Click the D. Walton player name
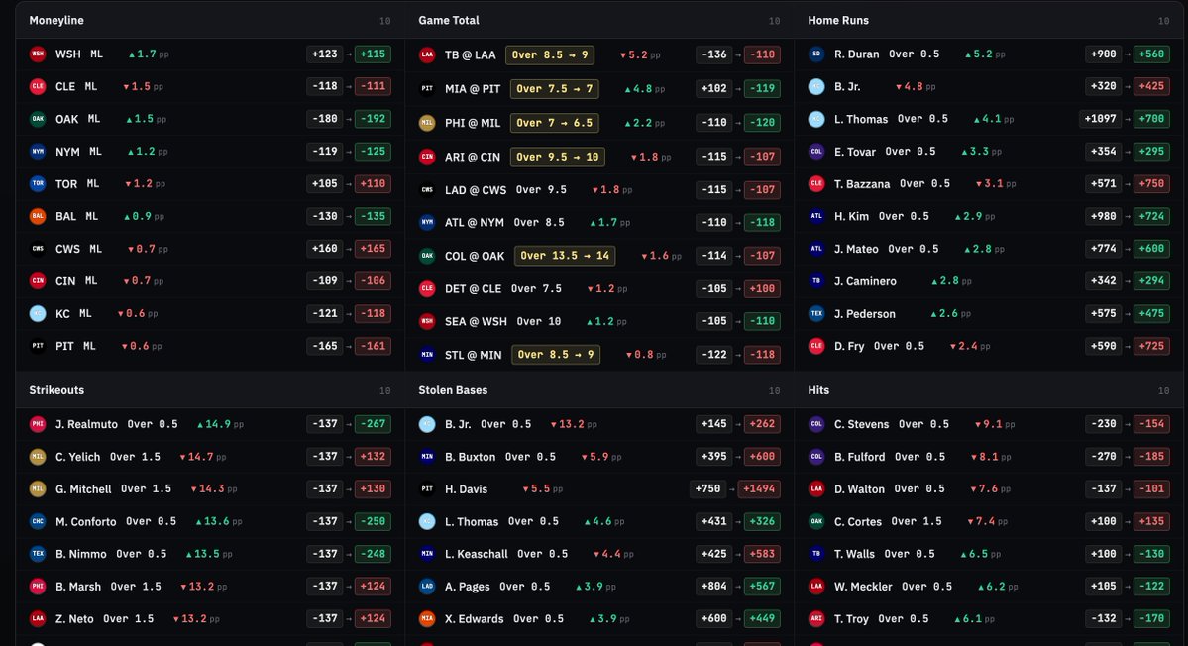The image size is (1188, 646). coord(859,489)
